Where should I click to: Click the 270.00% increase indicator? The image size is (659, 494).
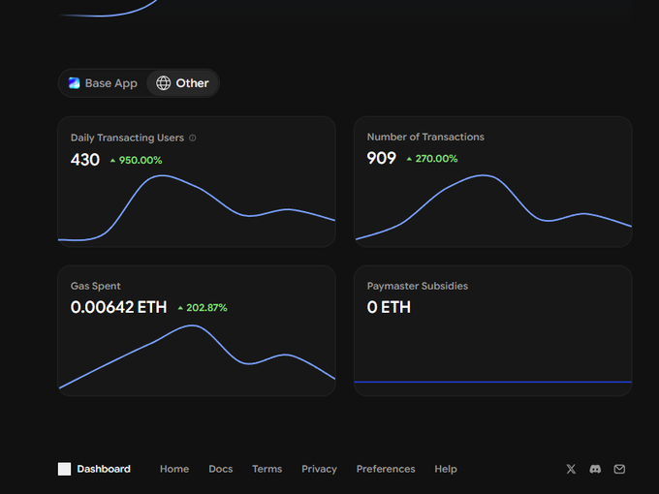pyautogui.click(x=432, y=159)
